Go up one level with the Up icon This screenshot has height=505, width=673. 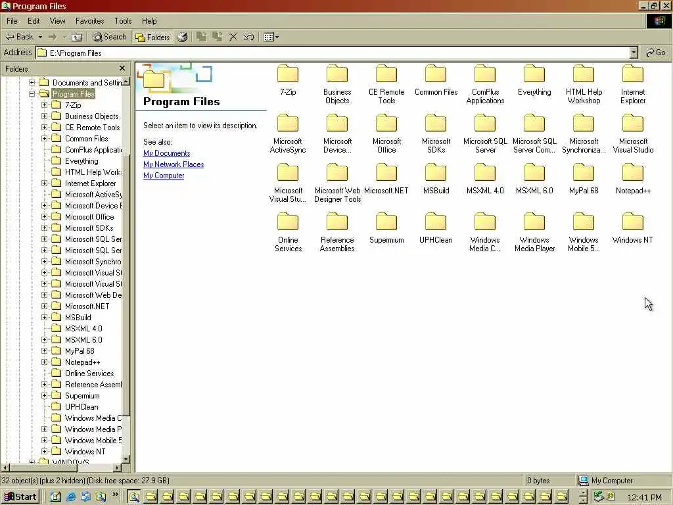[76, 37]
